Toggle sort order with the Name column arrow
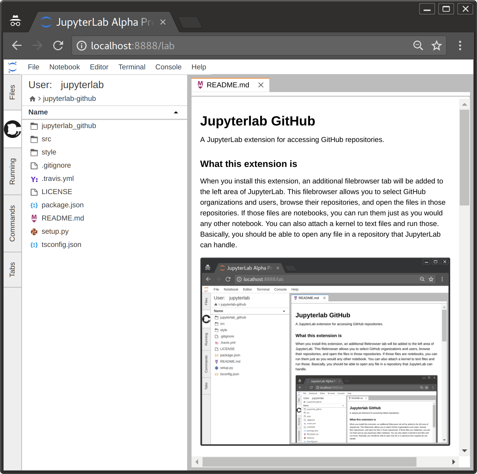This screenshot has height=474, width=477. 176,112
